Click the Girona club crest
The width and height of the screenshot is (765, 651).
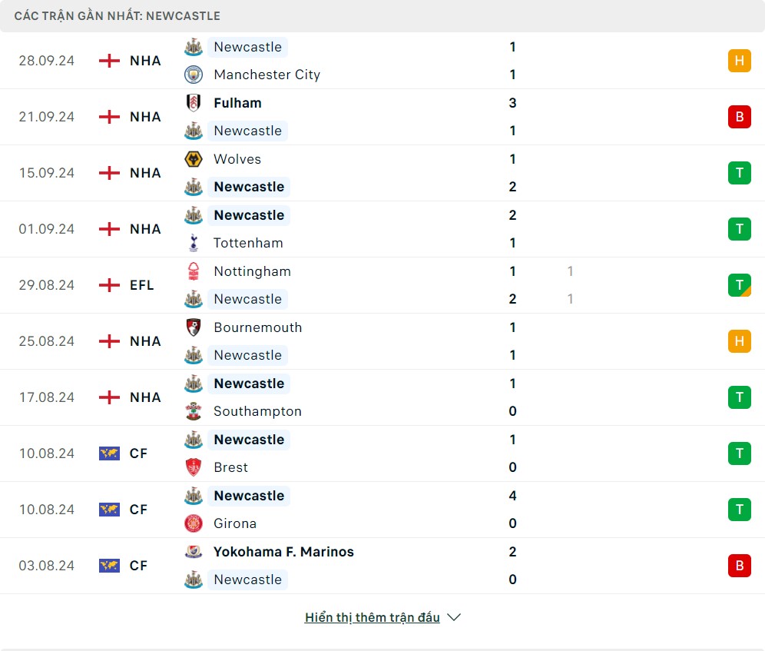tap(193, 523)
